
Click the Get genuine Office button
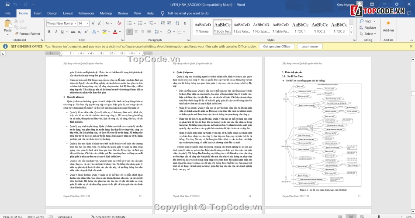pos(277,47)
